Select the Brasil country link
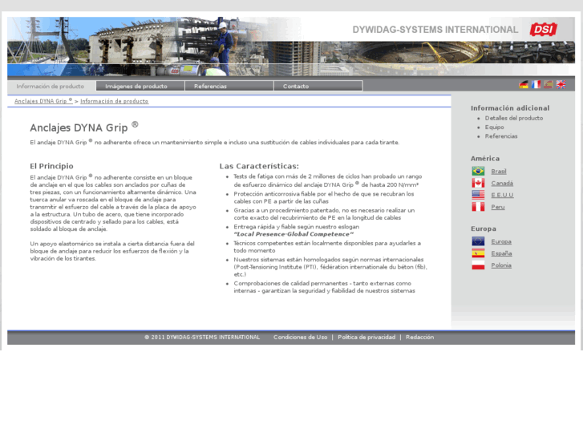The height and width of the screenshot is (437, 583). click(499, 172)
